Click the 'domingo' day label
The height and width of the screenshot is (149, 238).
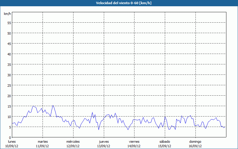tap(195, 142)
